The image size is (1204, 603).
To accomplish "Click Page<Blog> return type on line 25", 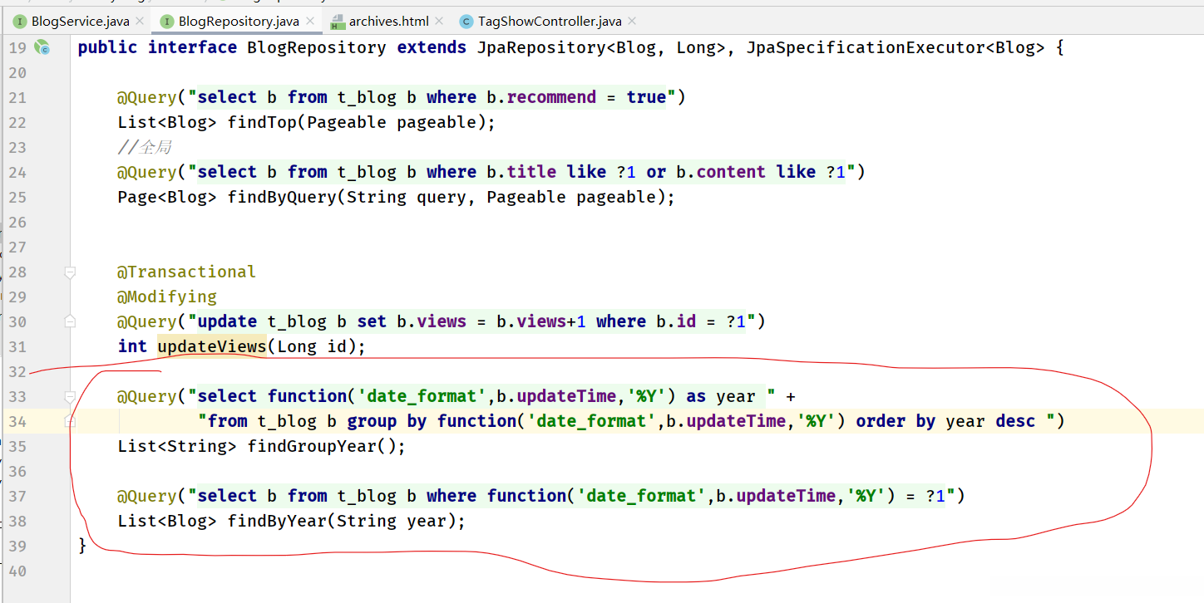I will (x=167, y=197).
